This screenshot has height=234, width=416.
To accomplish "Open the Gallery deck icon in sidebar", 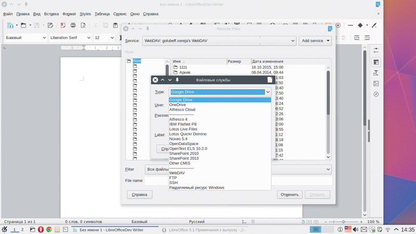I will pos(376,84).
